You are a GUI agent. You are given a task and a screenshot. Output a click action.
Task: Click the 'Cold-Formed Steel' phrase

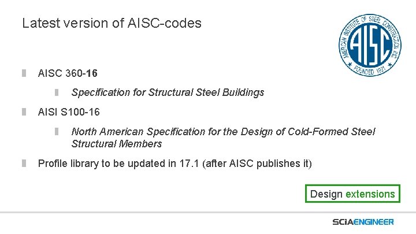[x=332, y=132]
